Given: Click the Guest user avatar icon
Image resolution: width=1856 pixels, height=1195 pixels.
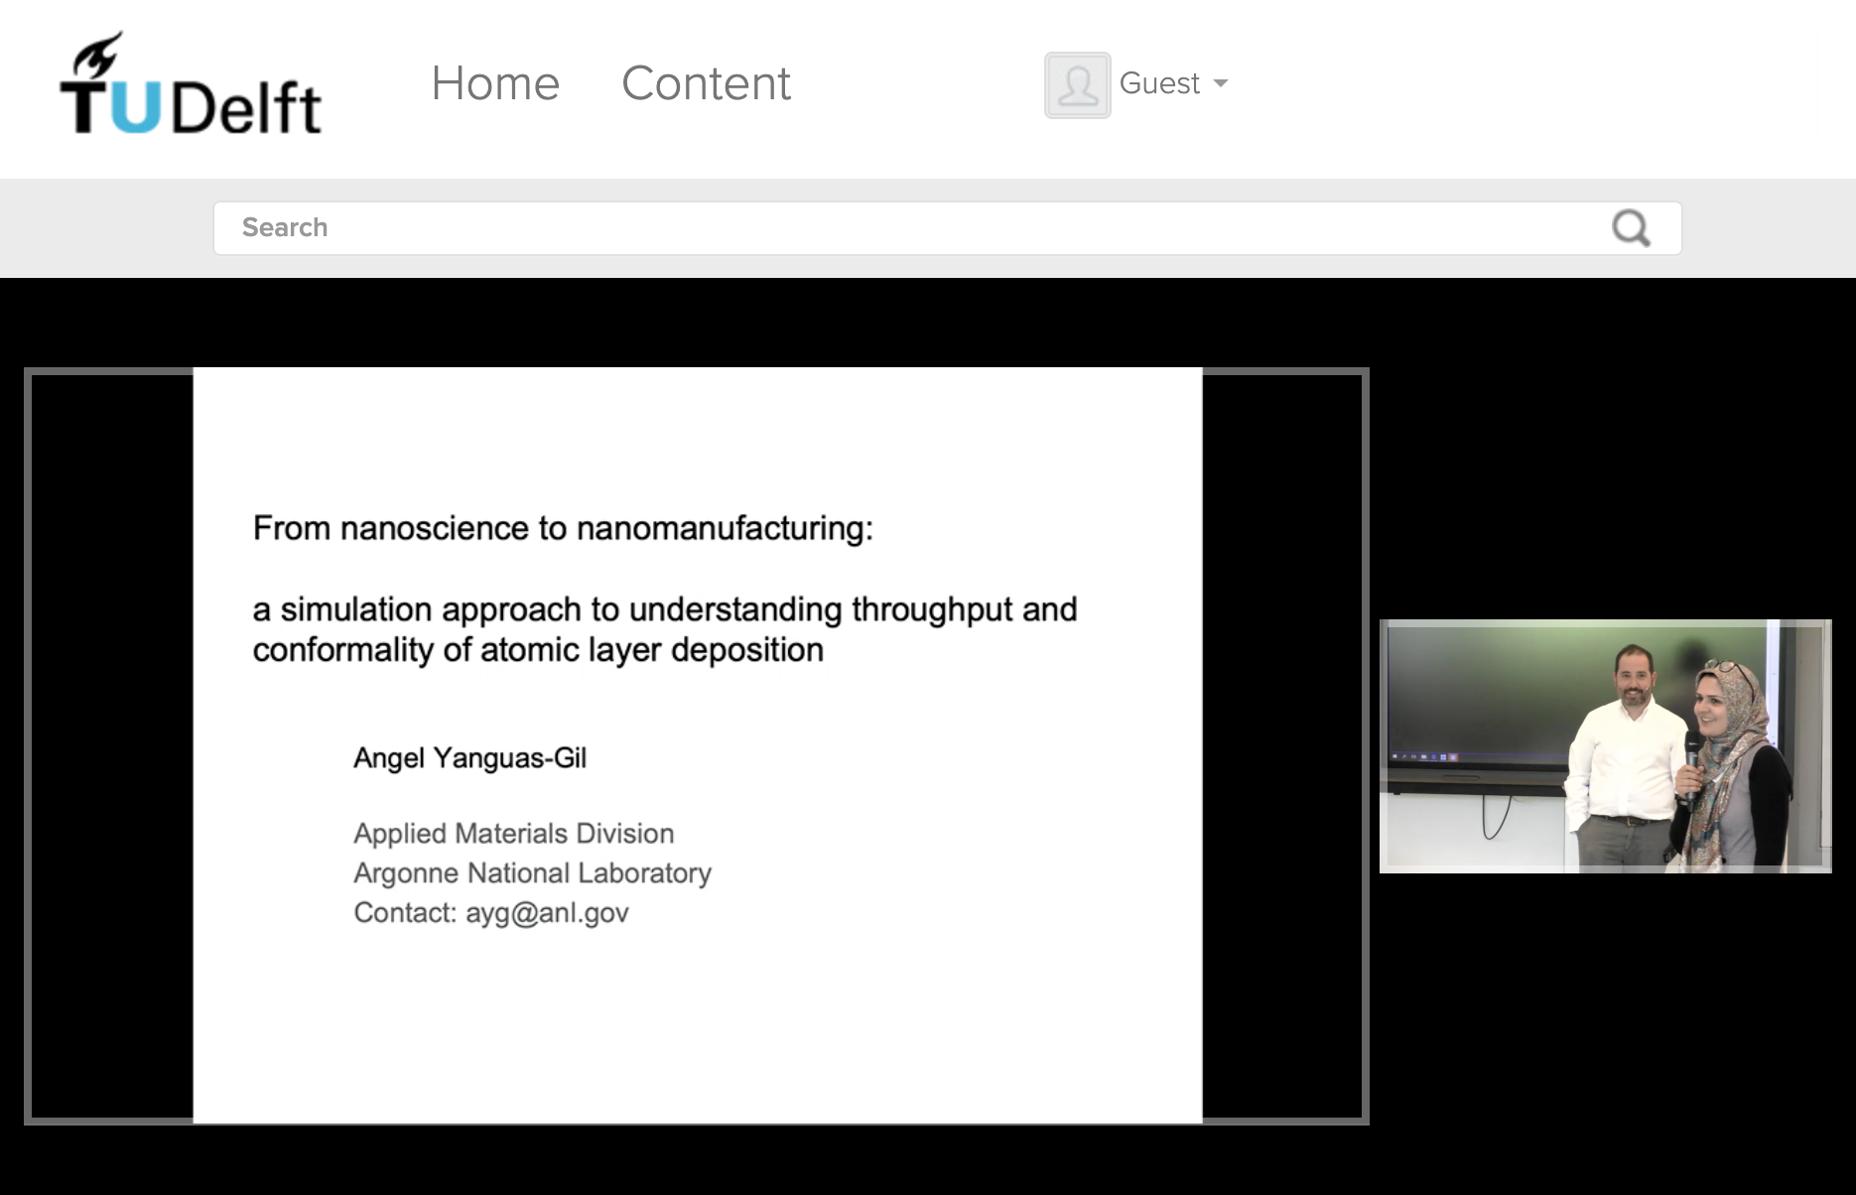Looking at the screenshot, I should pyautogui.click(x=1077, y=85).
